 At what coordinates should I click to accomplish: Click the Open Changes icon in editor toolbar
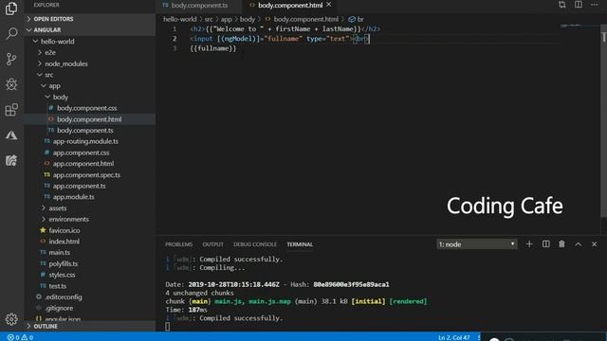click(562, 5)
